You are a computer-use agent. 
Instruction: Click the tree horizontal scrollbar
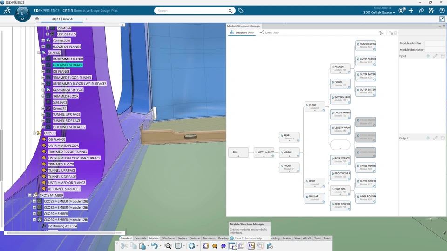[x=61, y=233]
